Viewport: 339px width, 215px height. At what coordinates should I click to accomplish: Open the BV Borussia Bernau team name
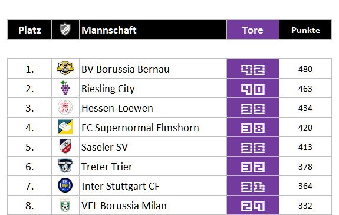pos(126,69)
